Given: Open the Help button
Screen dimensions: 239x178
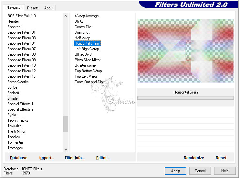Looking at the screenshot, I should (225, 171).
